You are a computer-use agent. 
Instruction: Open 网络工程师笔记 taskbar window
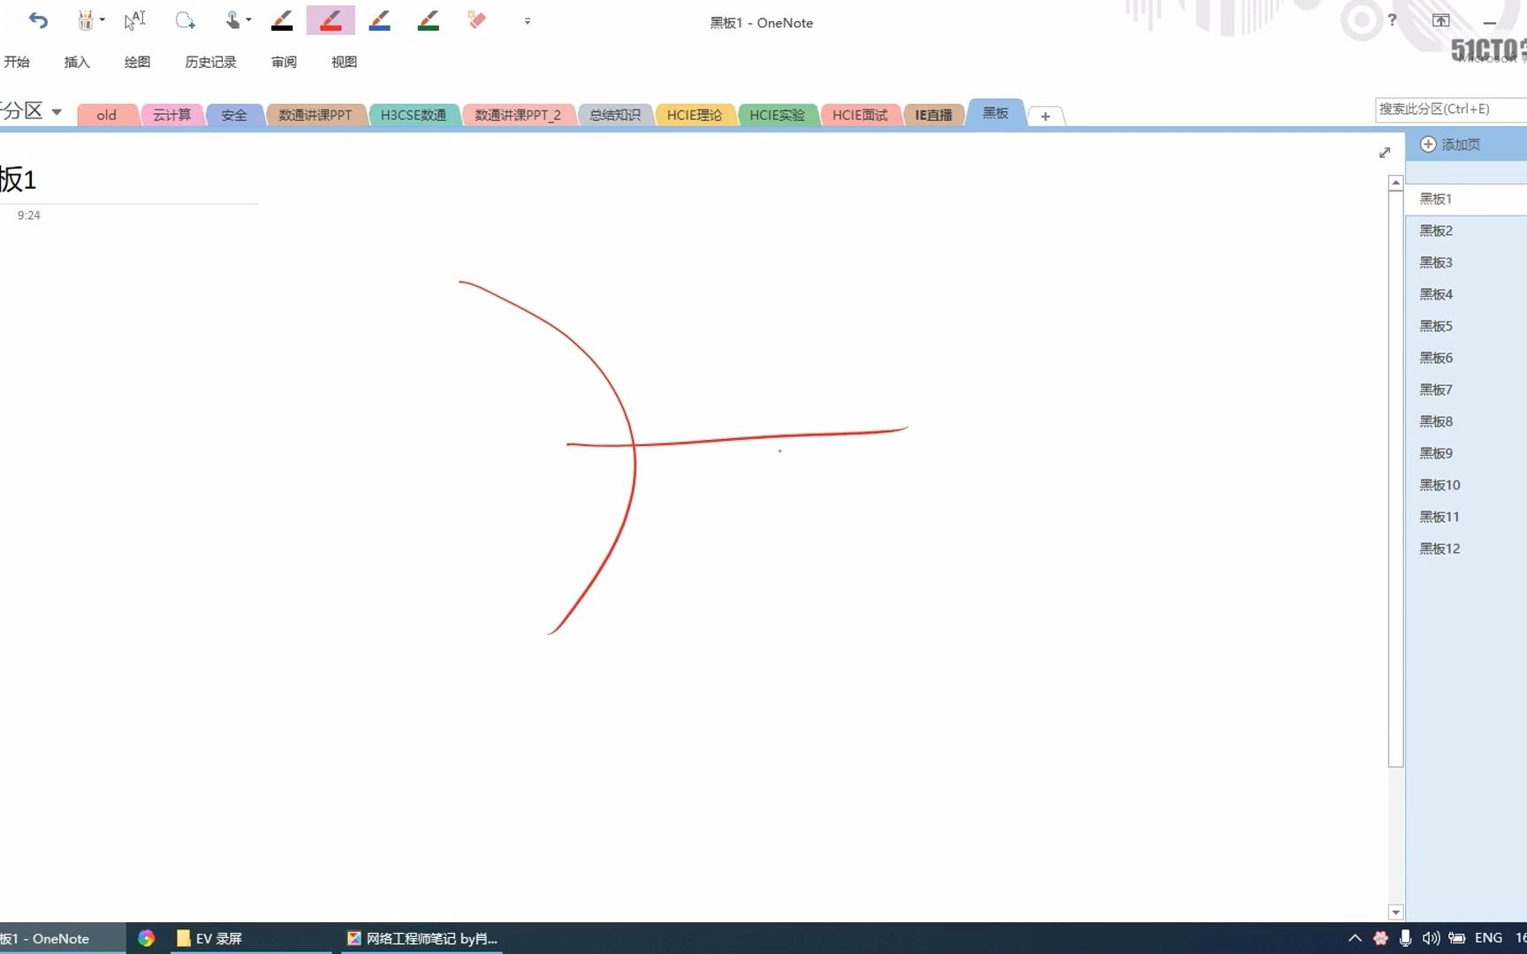click(x=422, y=938)
